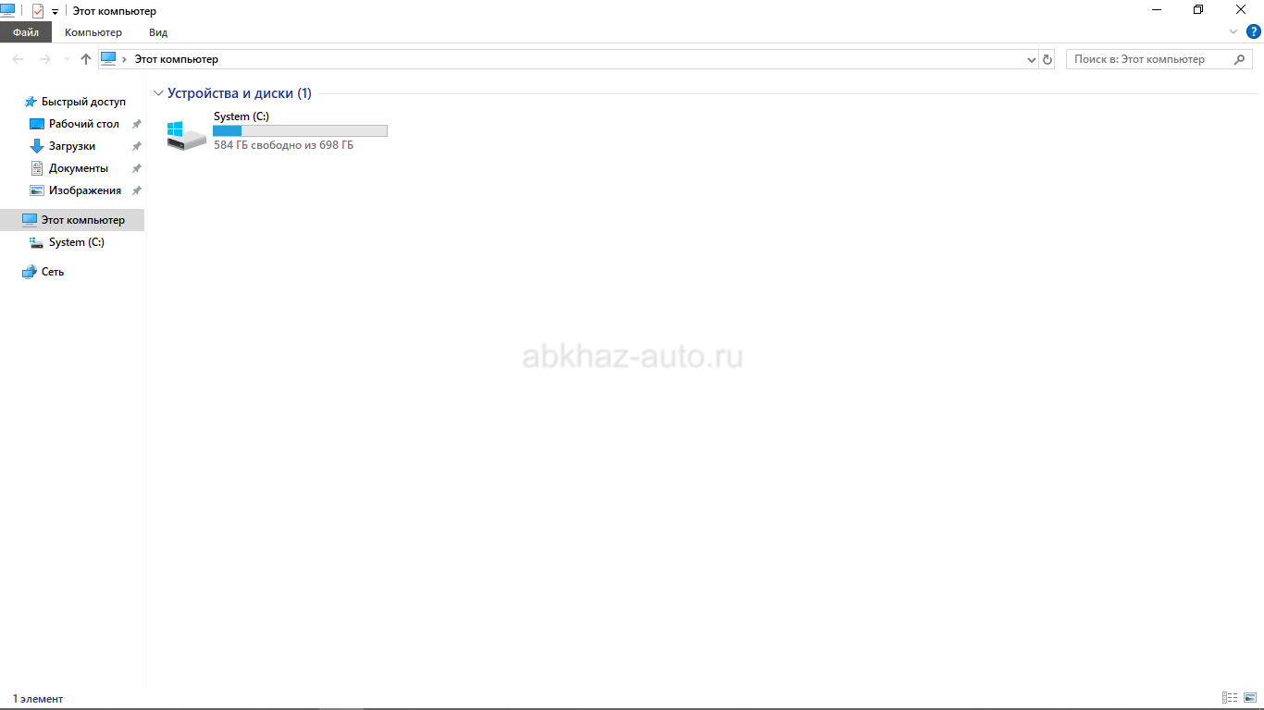Click the Help question mark icon
Image resolution: width=1264 pixels, height=710 pixels.
coord(1254,32)
